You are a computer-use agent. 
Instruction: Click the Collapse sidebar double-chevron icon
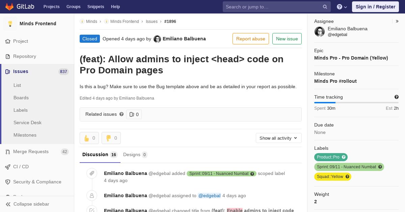pos(8,204)
